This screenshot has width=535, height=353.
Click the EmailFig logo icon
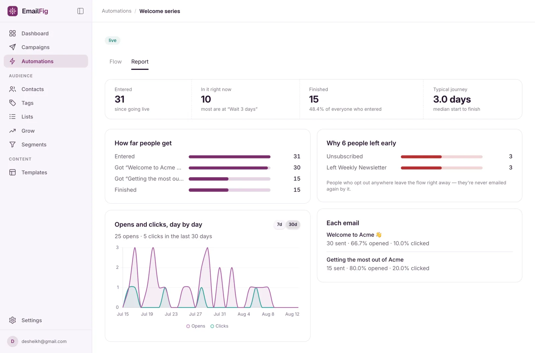click(x=13, y=11)
